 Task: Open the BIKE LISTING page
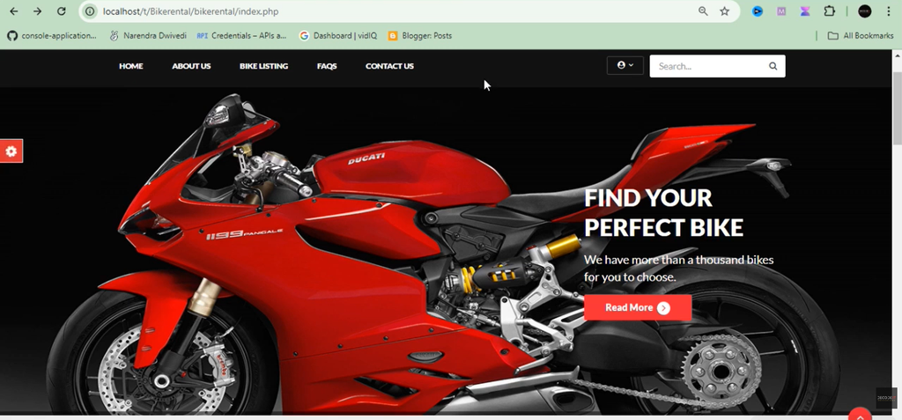click(x=264, y=66)
